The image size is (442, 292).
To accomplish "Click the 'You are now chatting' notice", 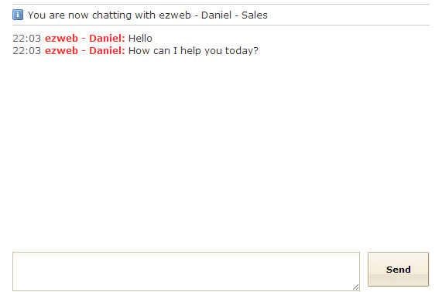I will pos(147,15).
